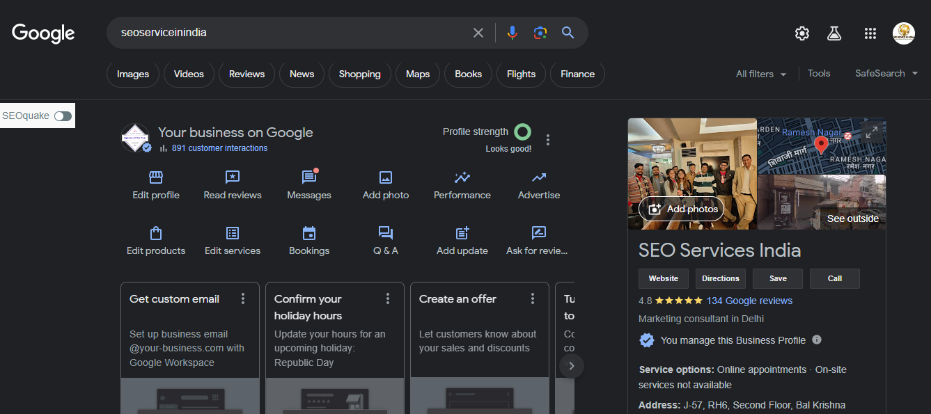Click the Directions button

[721, 278]
